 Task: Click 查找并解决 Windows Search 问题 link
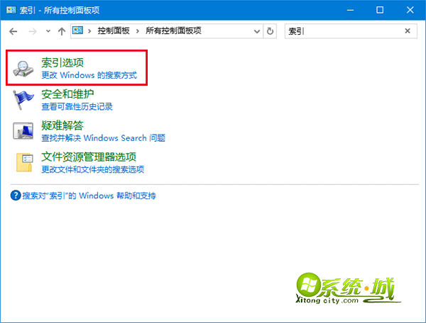point(103,138)
